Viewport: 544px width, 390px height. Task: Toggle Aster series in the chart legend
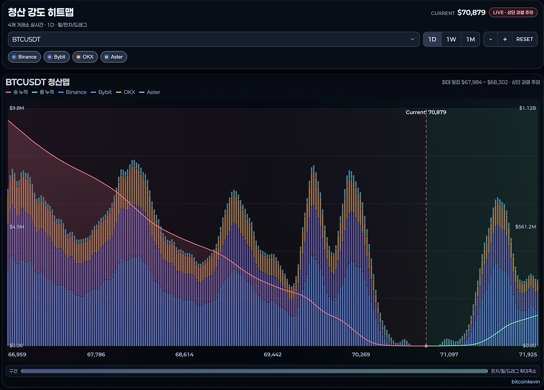150,92
